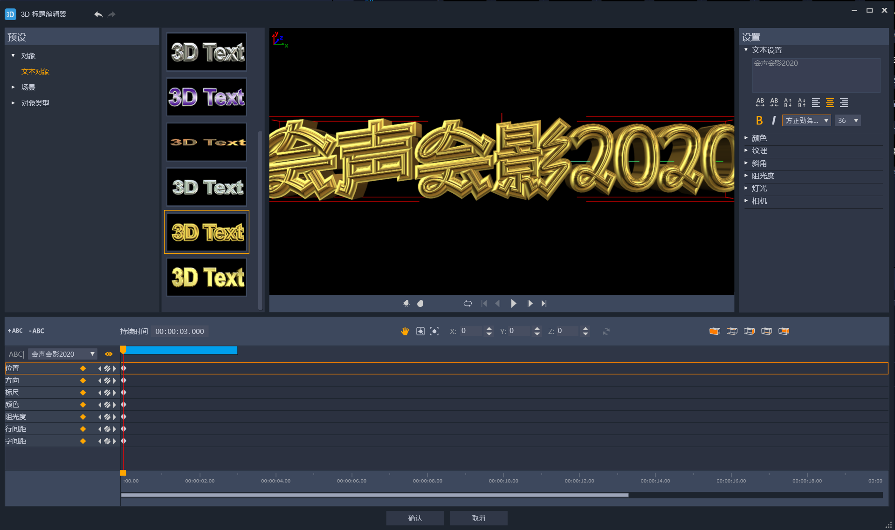Align text center

pyautogui.click(x=830, y=102)
